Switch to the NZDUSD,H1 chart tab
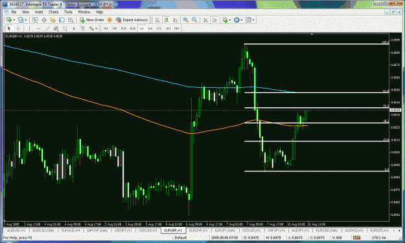This screenshot has height=243, width=405. 251,230
